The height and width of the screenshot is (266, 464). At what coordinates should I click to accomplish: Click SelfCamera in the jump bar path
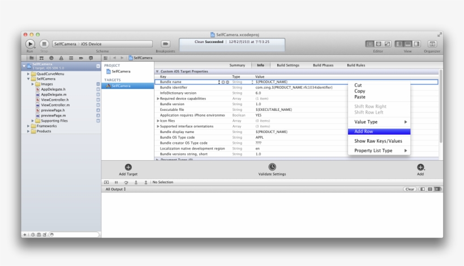tap(141, 58)
